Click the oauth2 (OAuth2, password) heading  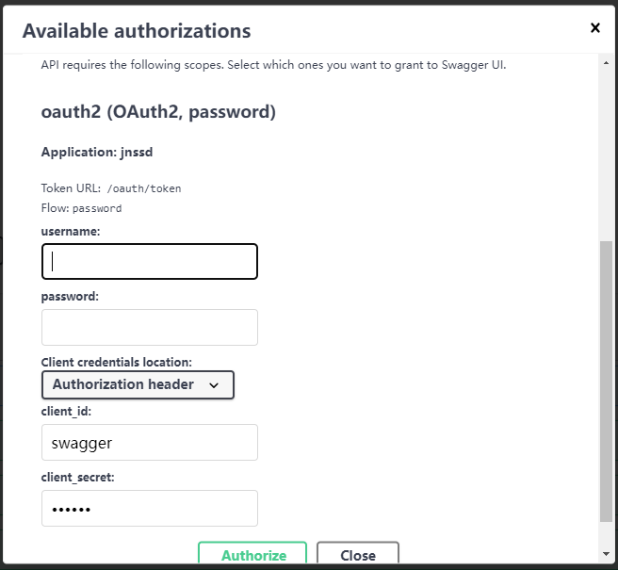(x=158, y=112)
